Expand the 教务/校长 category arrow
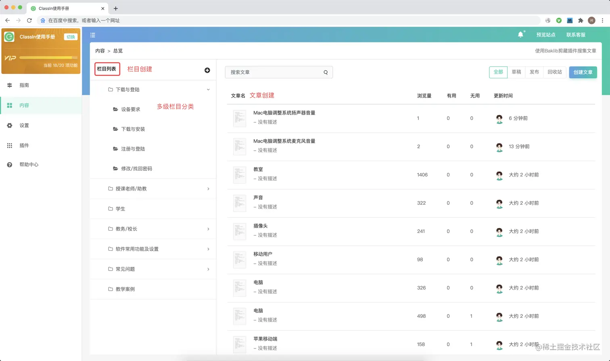 208,229
